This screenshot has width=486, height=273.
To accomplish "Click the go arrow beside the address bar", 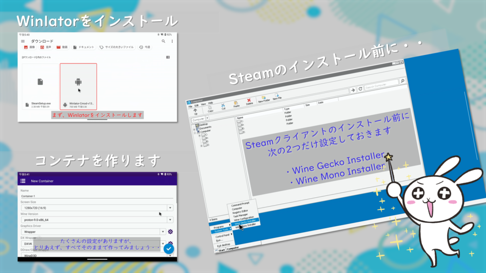I will pos(353,90).
